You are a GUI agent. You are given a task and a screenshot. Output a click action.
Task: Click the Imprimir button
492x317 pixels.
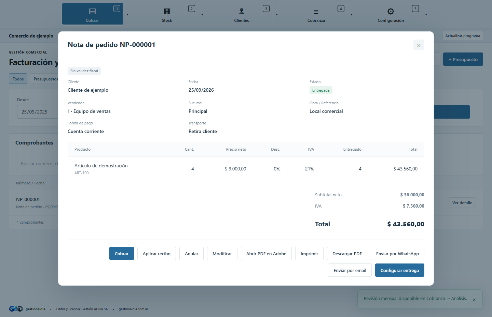coord(309,254)
